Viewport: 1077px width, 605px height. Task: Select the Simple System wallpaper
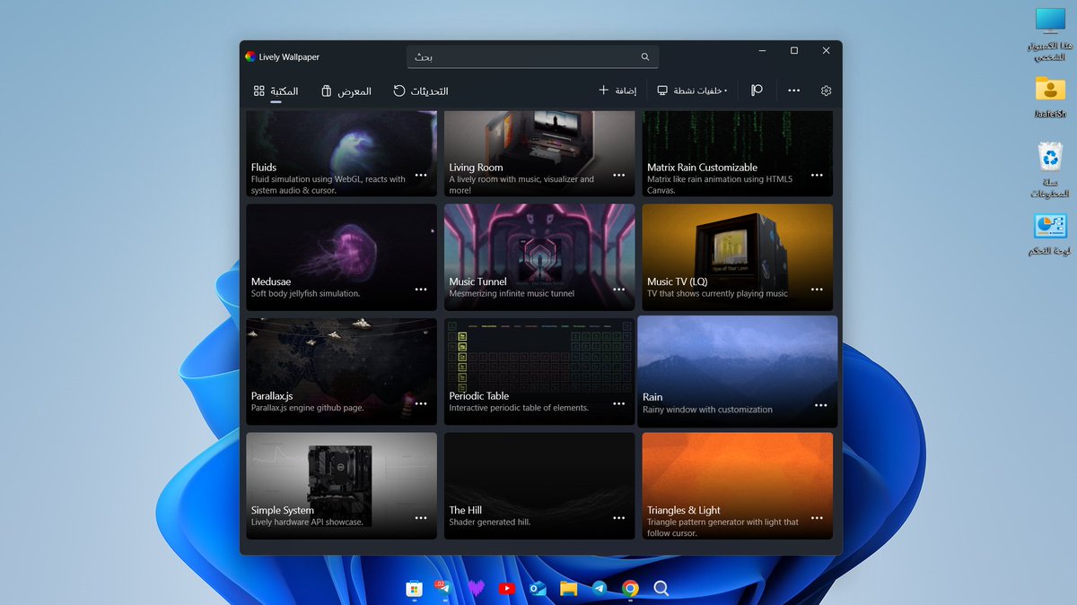pos(341,486)
